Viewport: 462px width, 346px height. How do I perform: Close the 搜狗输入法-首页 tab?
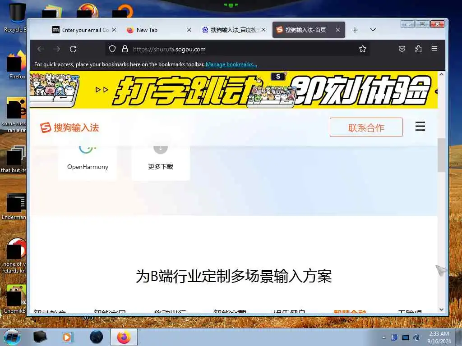point(338,30)
